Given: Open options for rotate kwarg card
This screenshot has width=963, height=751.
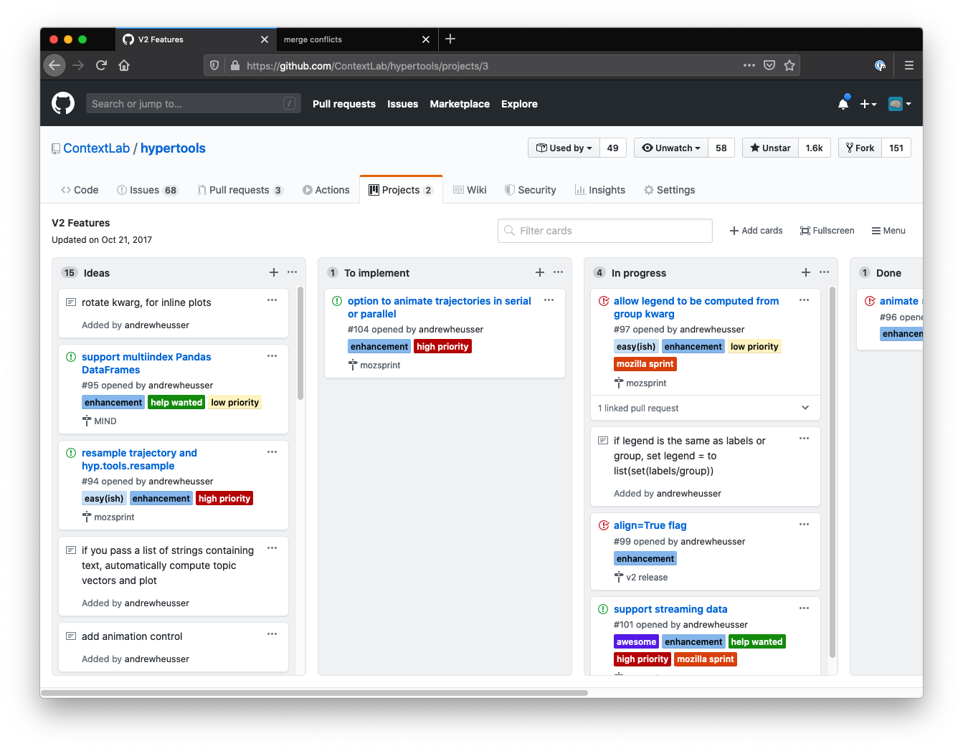Looking at the screenshot, I should [x=272, y=300].
